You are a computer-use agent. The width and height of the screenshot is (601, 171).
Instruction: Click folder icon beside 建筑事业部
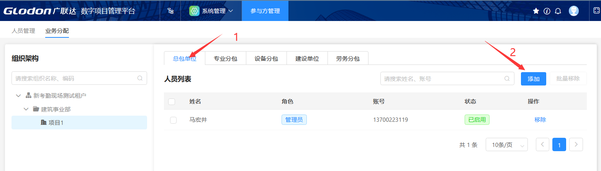pyautogui.click(x=36, y=109)
